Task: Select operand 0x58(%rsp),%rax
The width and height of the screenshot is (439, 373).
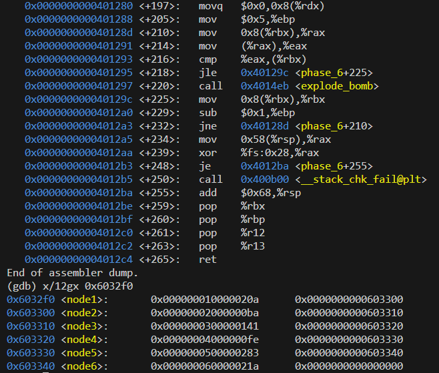Action: [286, 139]
